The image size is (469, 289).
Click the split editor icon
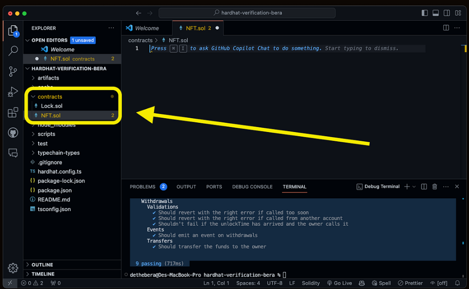[x=446, y=28]
